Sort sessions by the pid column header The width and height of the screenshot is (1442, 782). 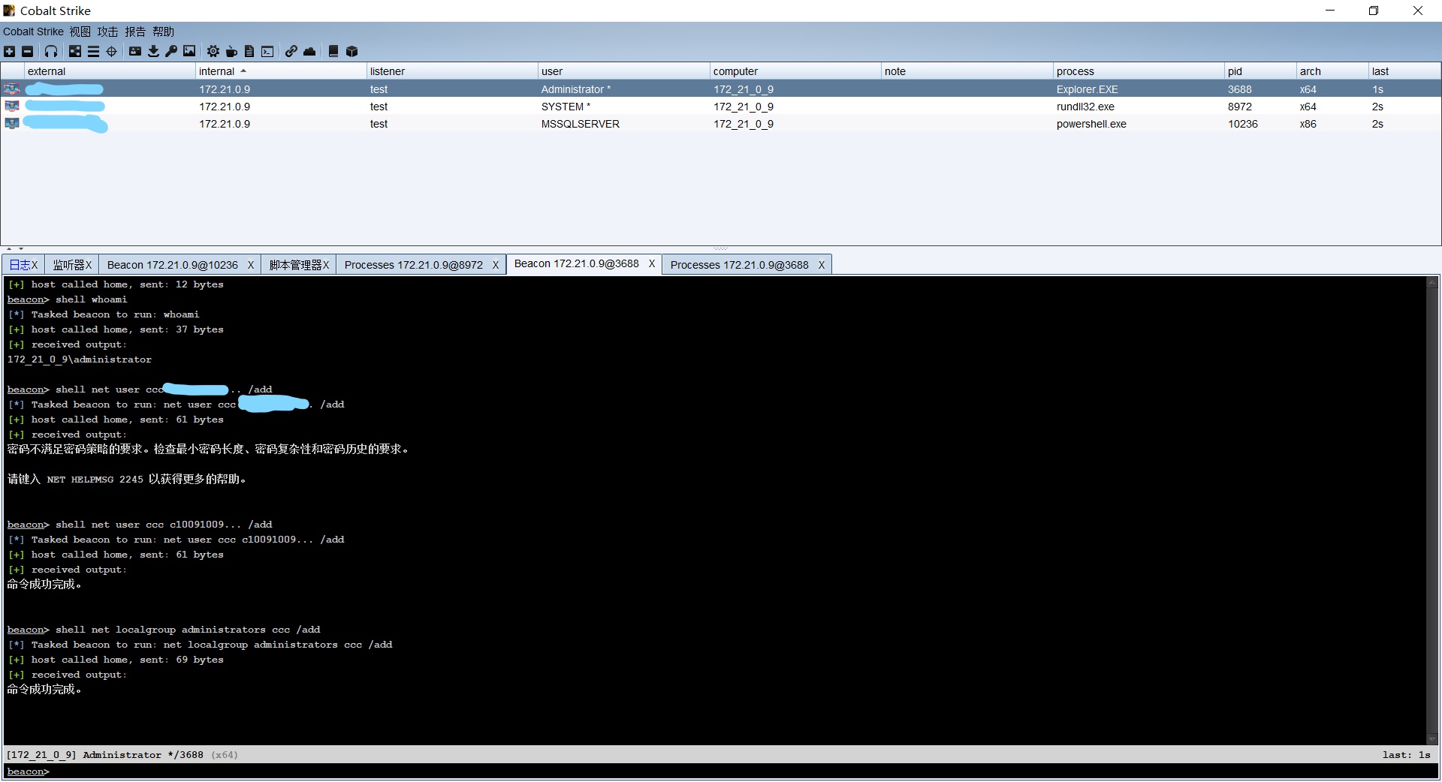pos(1261,71)
